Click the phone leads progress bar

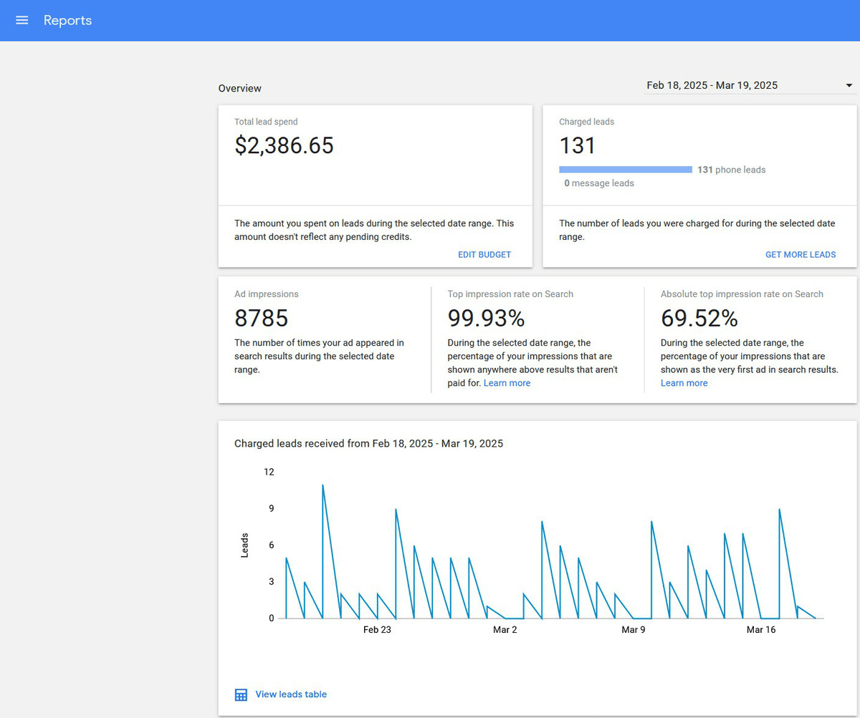pyautogui.click(x=626, y=170)
